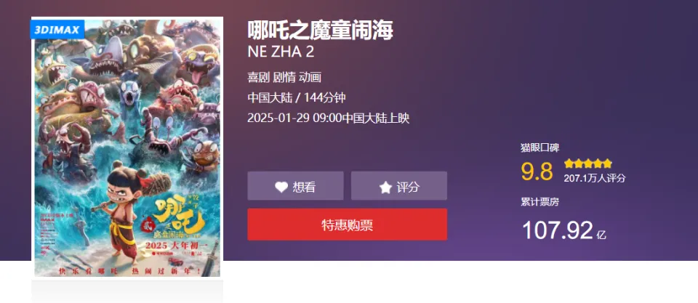Click the 107.92 box office total
This screenshot has height=303, width=698.
pyautogui.click(x=558, y=230)
